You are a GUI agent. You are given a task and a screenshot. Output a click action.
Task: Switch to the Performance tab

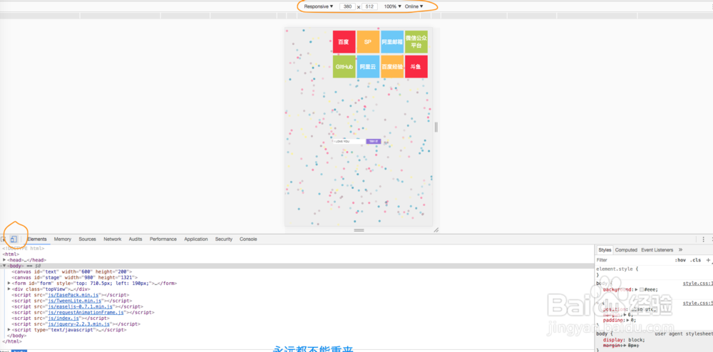click(163, 239)
